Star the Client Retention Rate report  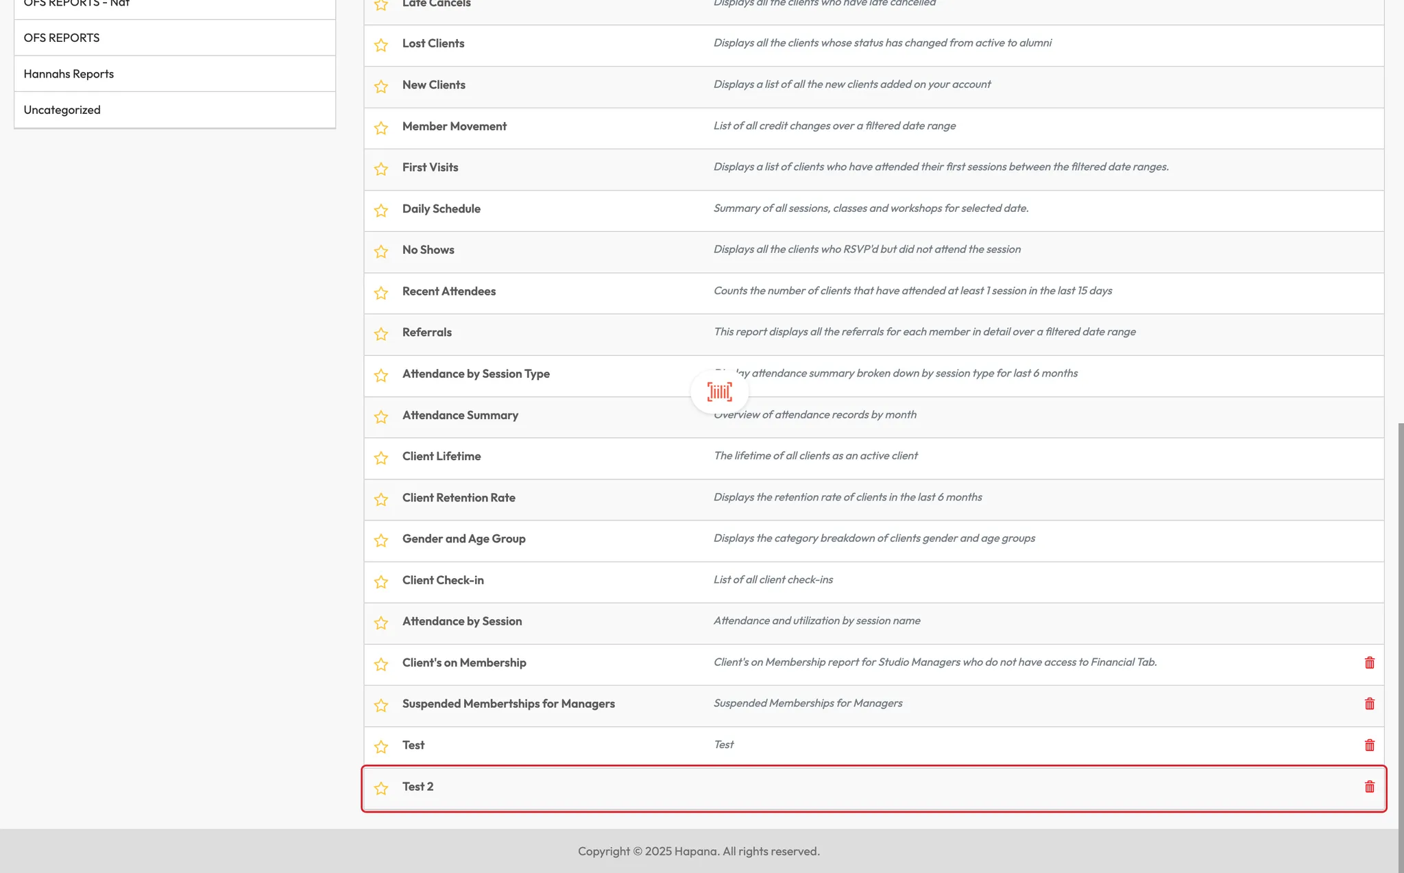point(381,499)
